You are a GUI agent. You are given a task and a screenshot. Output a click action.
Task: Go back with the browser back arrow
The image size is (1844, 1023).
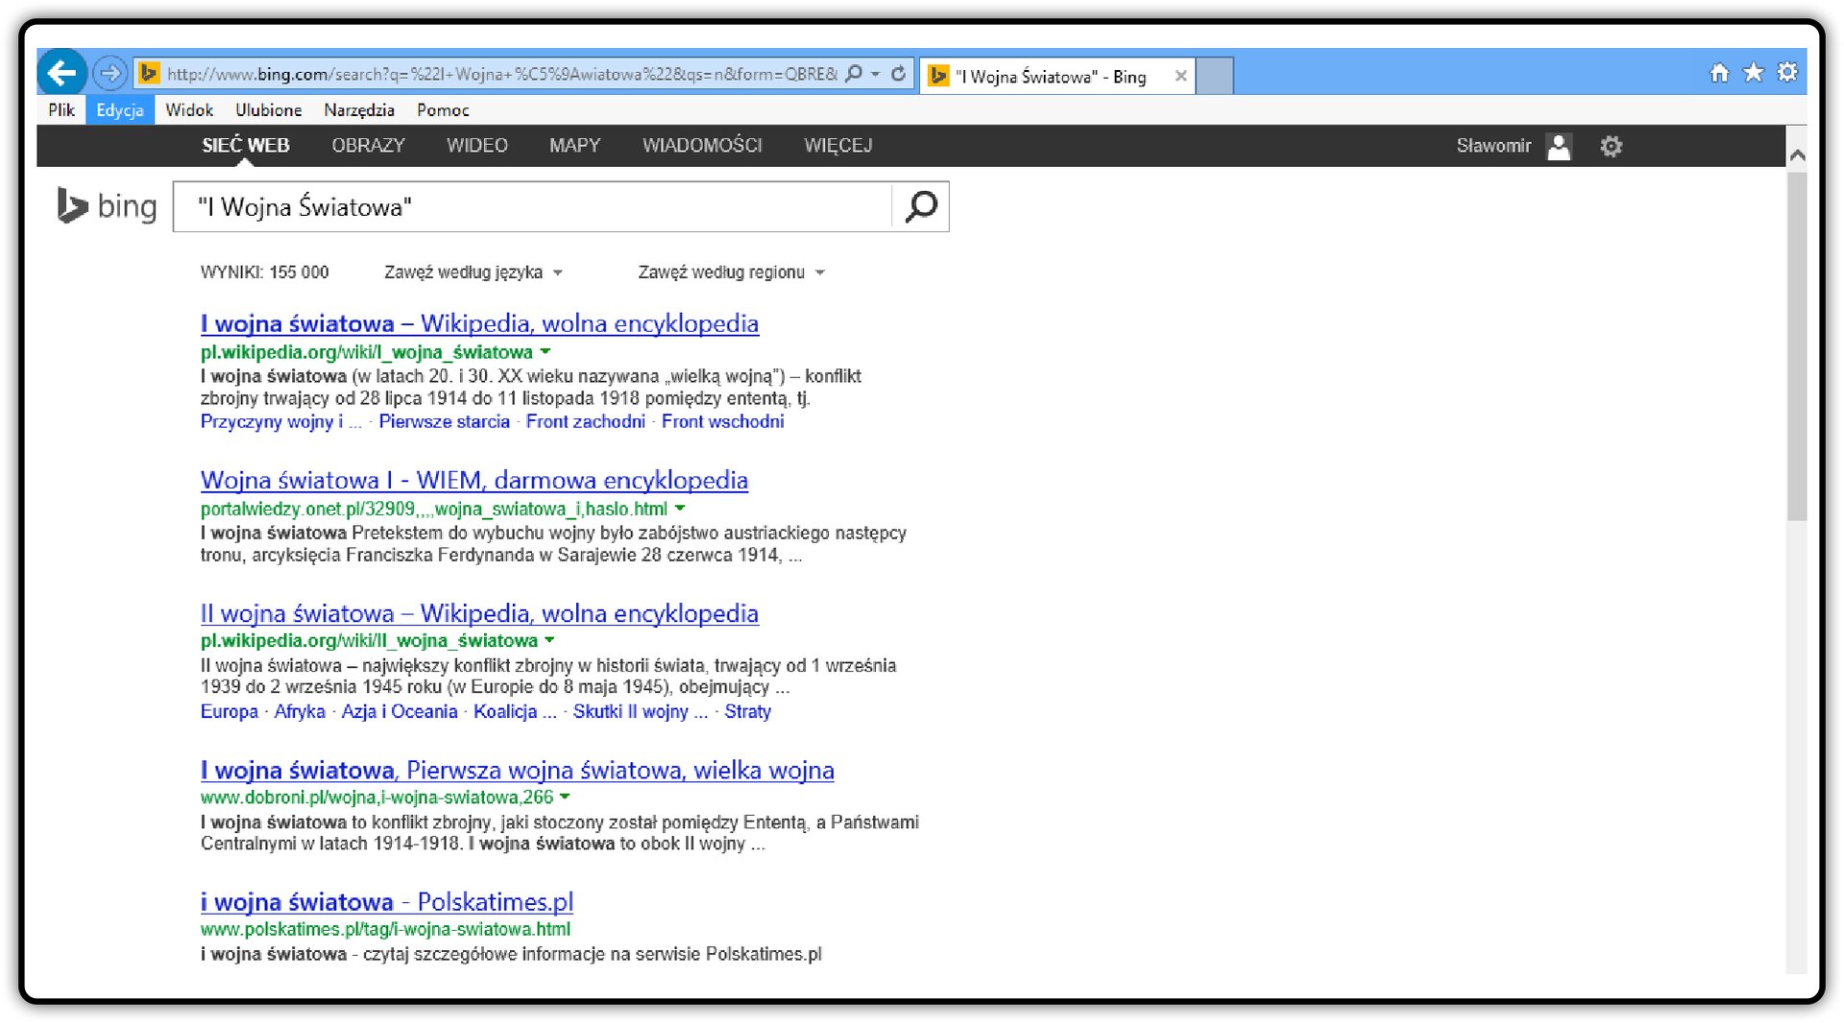click(x=61, y=73)
